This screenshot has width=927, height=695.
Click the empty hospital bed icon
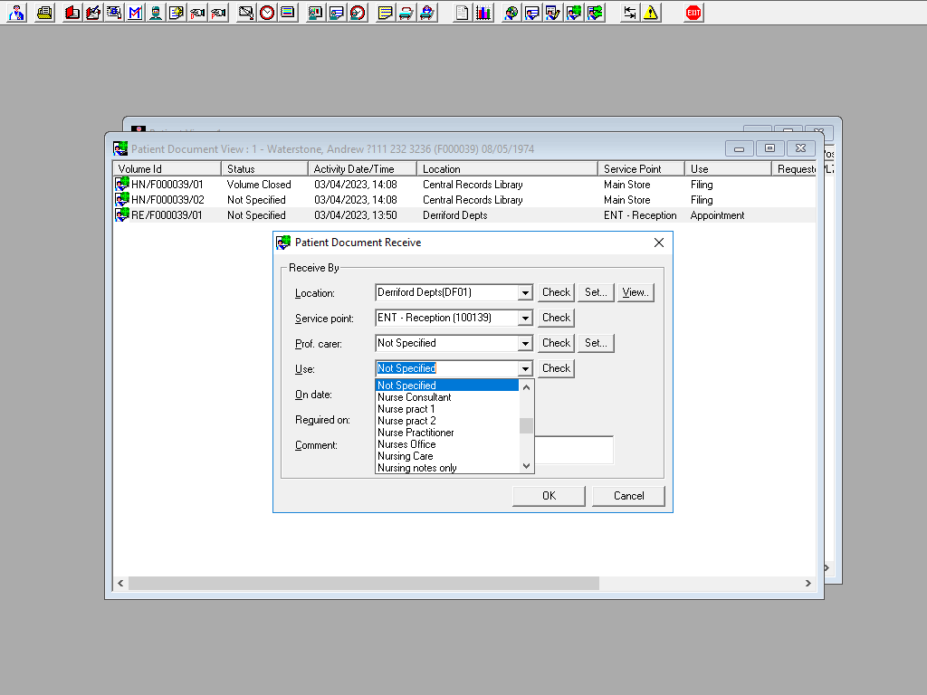click(406, 13)
